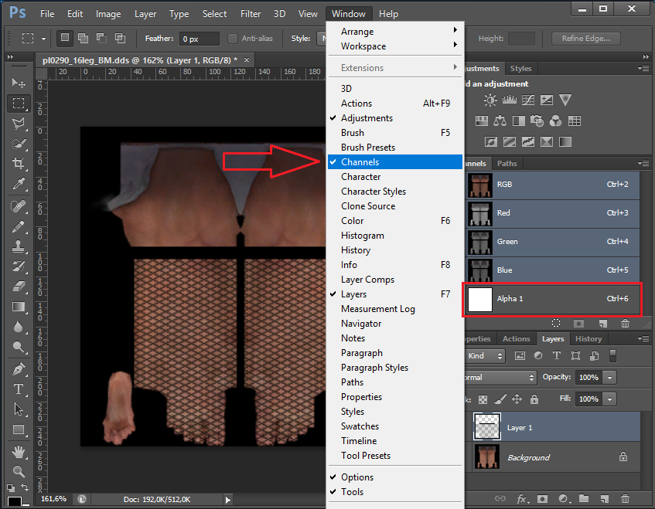655x509 pixels.
Task: Select the Blur tool
Action: pos(19,327)
